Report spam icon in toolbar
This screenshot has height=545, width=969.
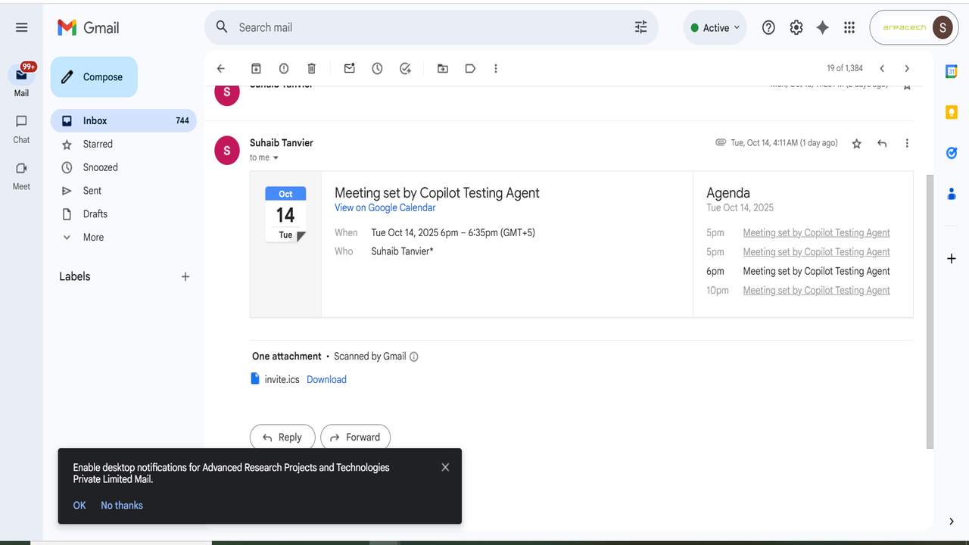click(284, 69)
